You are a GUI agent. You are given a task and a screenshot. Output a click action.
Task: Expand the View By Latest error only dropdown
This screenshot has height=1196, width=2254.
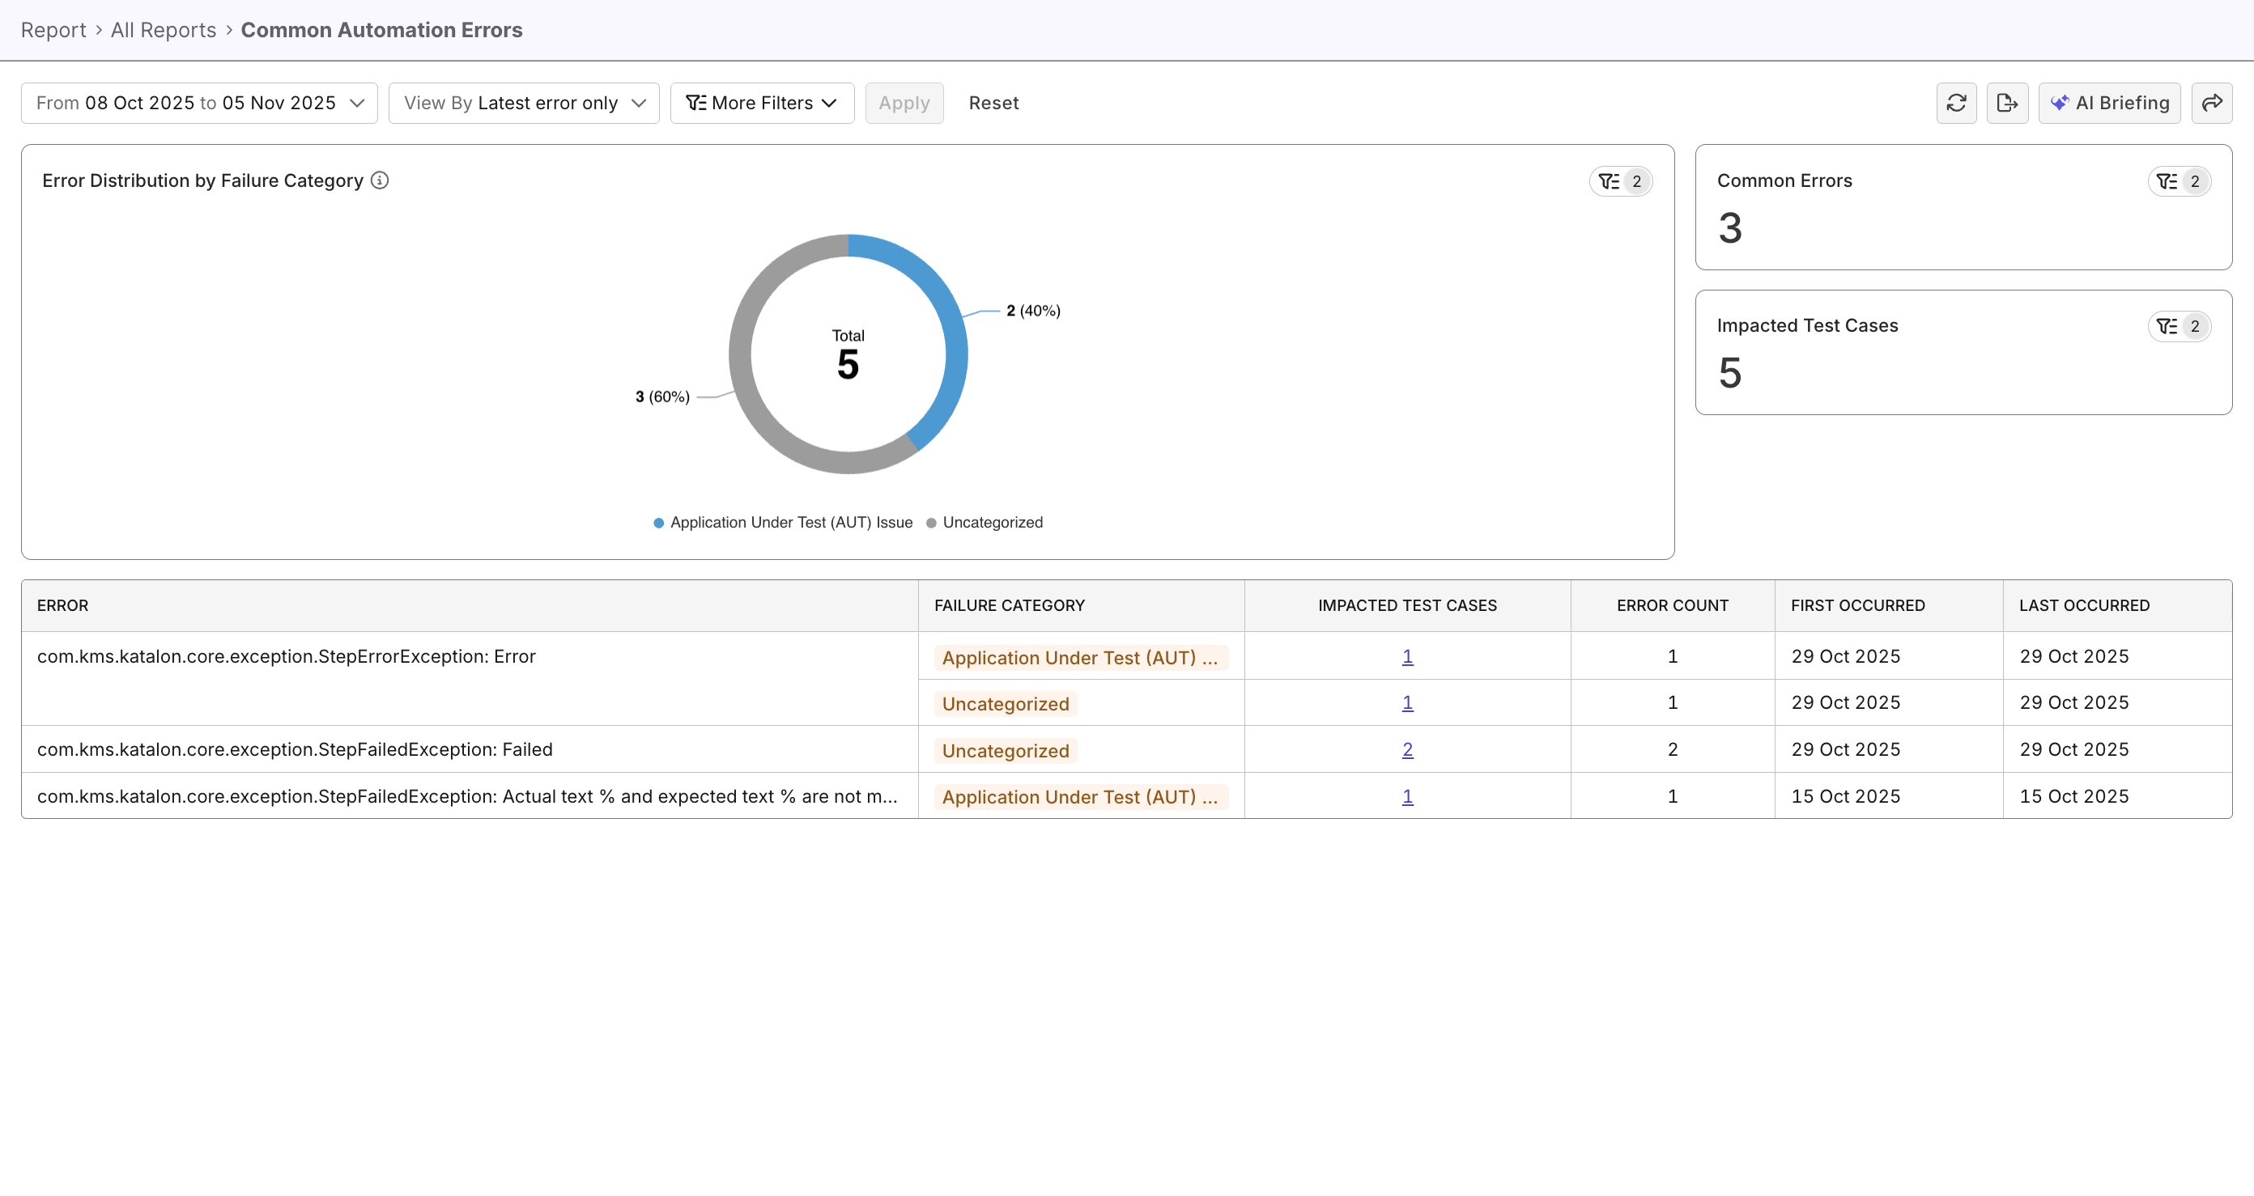pyautogui.click(x=523, y=102)
